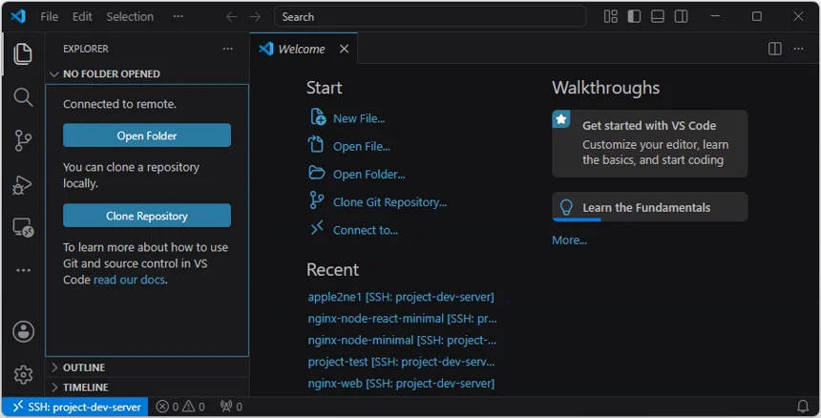Go back with the left arrow
The width and height of the screenshot is (821, 418).
click(x=231, y=17)
